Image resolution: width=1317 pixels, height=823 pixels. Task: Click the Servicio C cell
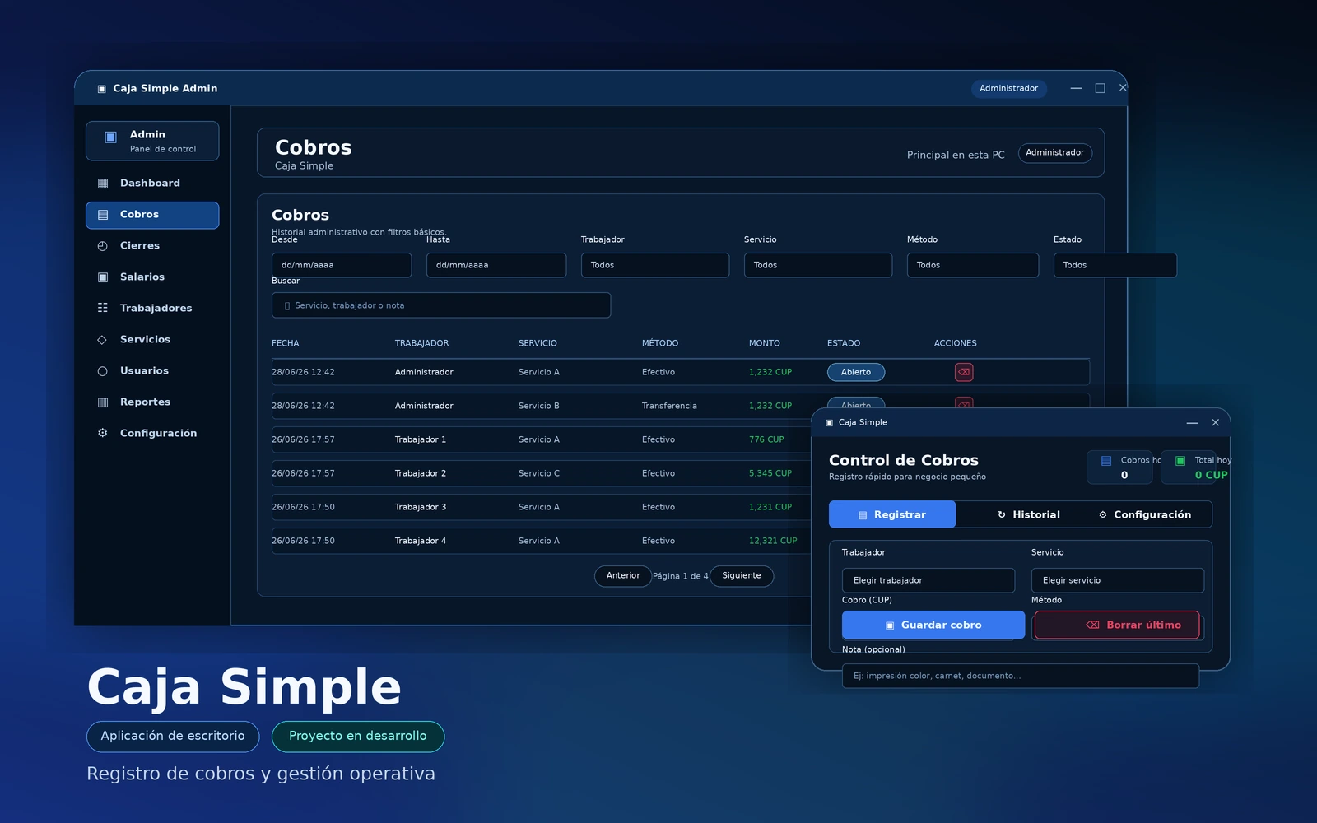pos(539,473)
